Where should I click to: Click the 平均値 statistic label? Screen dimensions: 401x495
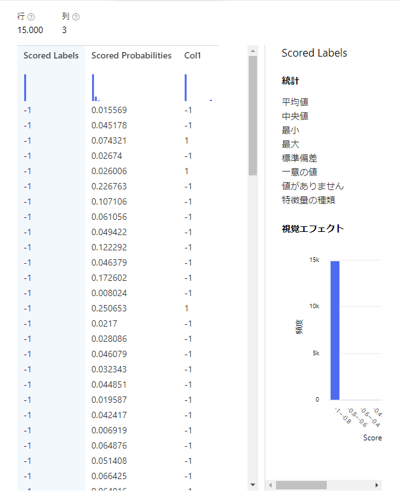tap(295, 102)
